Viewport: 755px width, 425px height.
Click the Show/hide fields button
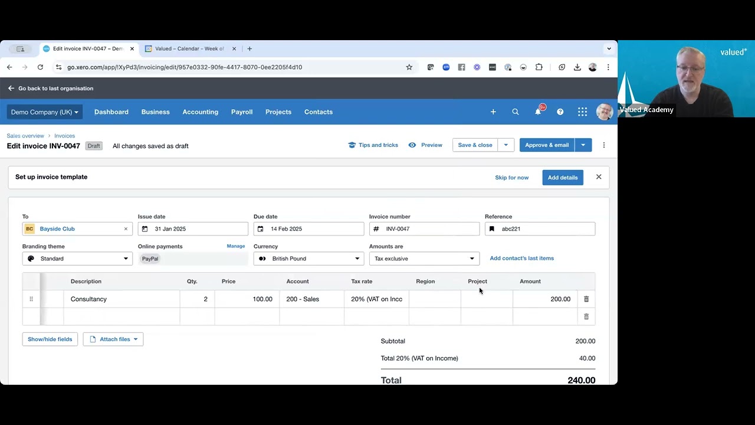pos(50,339)
